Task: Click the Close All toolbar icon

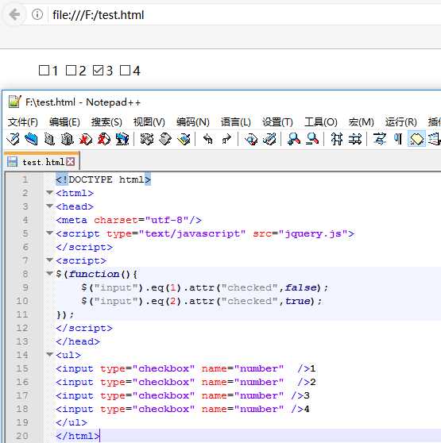Action: pos(104,139)
